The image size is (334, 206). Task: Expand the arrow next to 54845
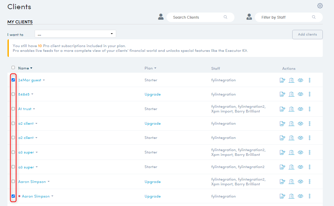32,94
